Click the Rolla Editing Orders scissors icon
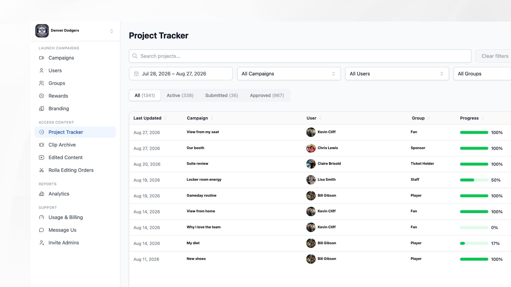Screen dimensions: 511x287 pos(42,170)
